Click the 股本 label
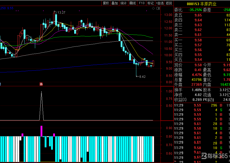This screenshot has height=163, width=230. click(207, 90)
